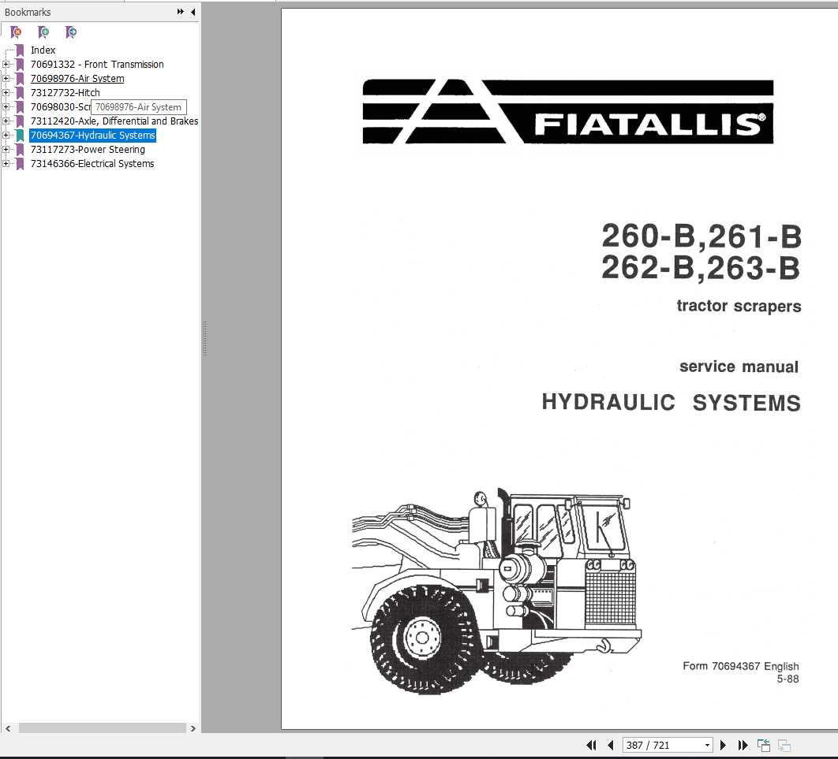Click the "tractor scrapers" text

pos(739,306)
